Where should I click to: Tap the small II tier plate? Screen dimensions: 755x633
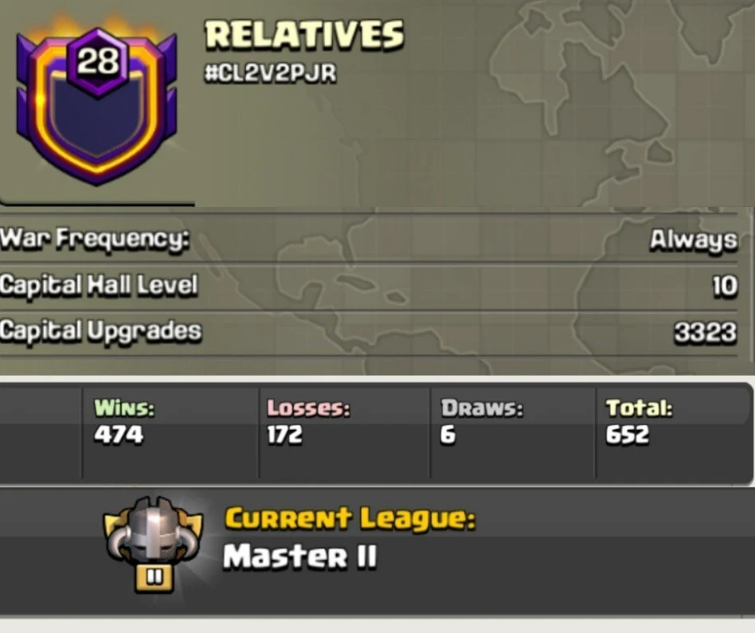pyautogui.click(x=154, y=576)
